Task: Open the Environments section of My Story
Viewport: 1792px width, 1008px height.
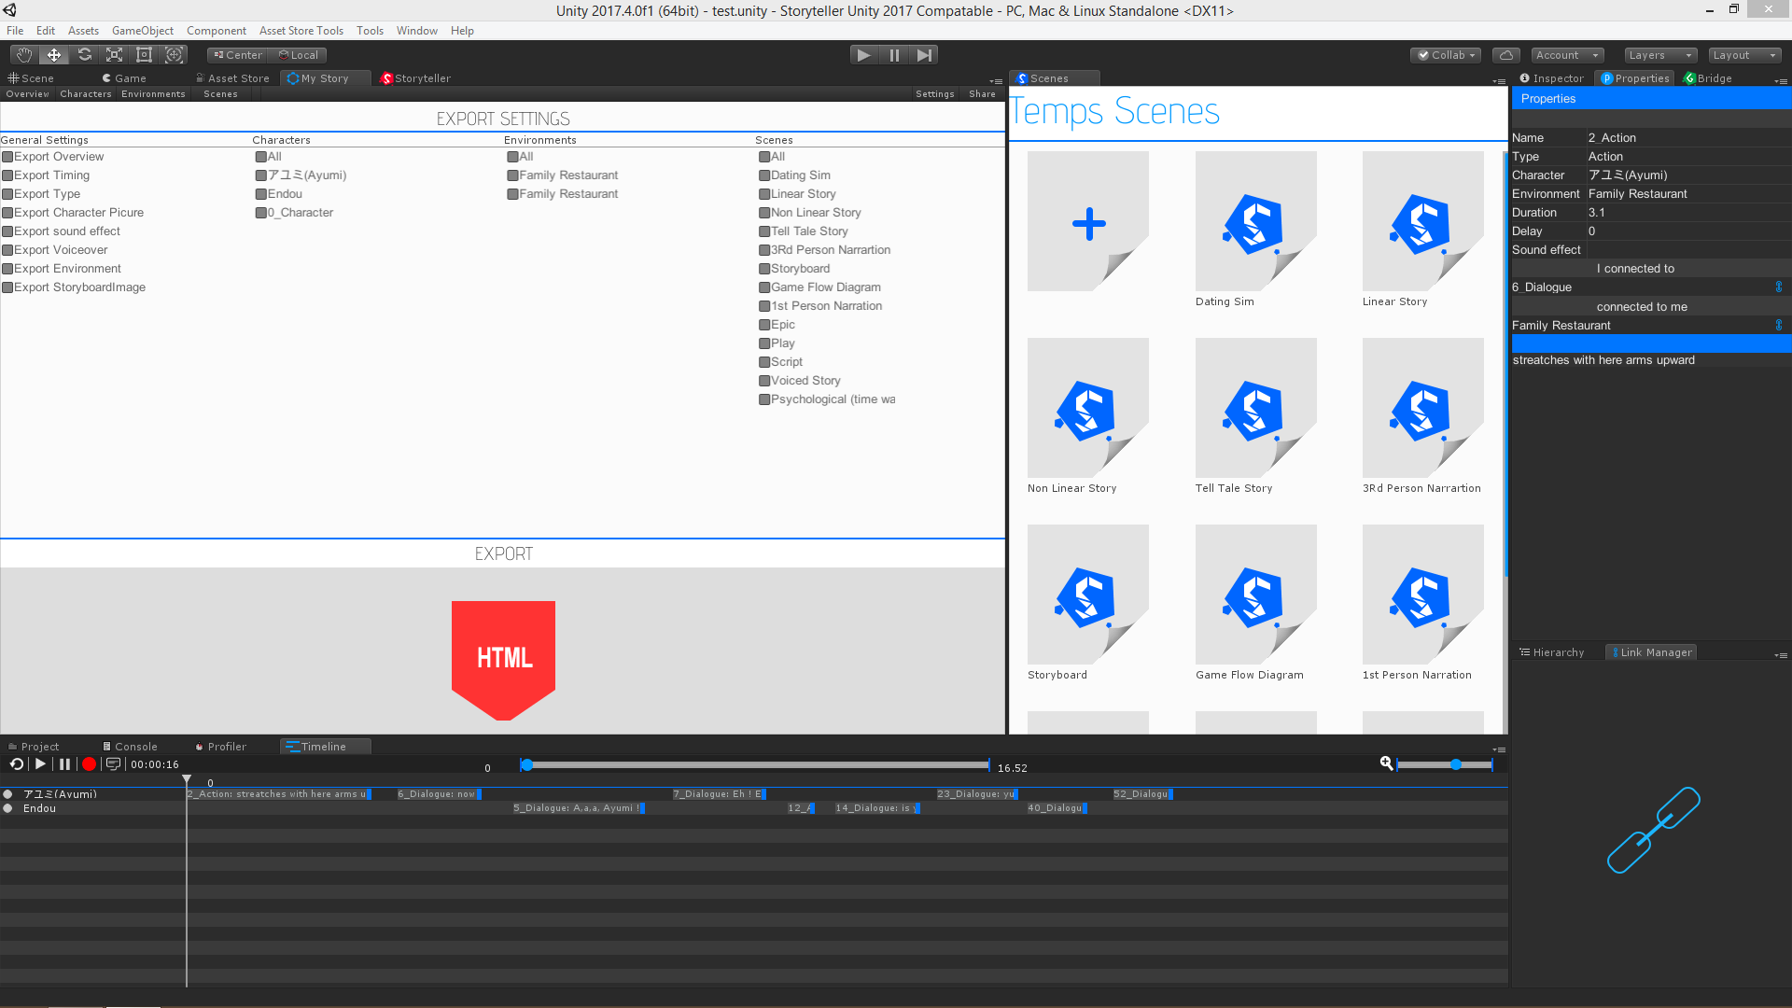Action: [x=153, y=94]
